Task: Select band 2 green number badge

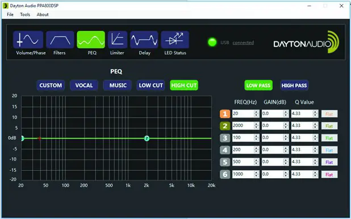Action: click(225, 126)
